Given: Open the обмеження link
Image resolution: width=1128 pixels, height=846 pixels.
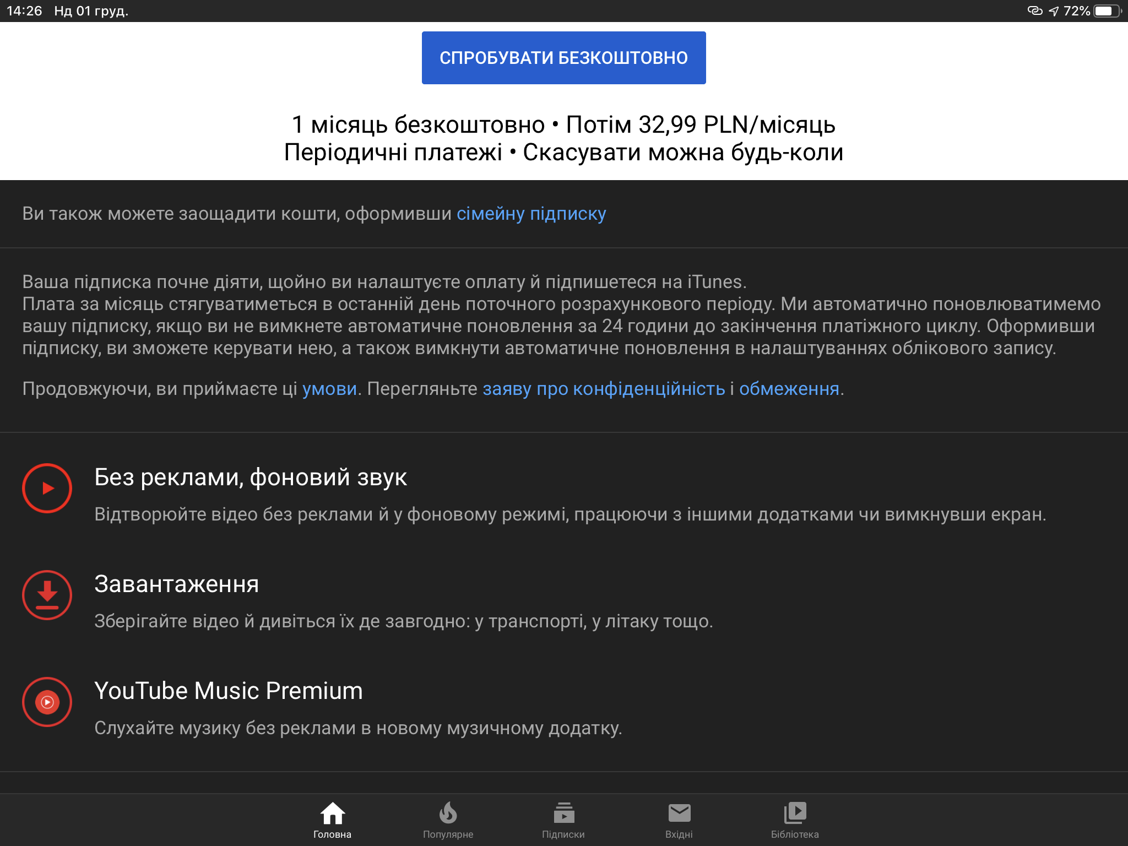Looking at the screenshot, I should pyautogui.click(x=789, y=389).
